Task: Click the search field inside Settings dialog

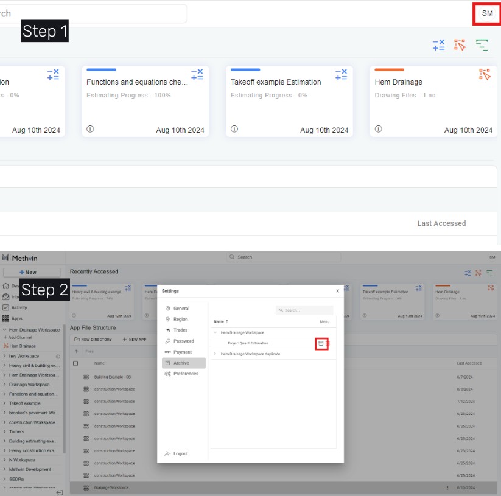Action: 304,310
